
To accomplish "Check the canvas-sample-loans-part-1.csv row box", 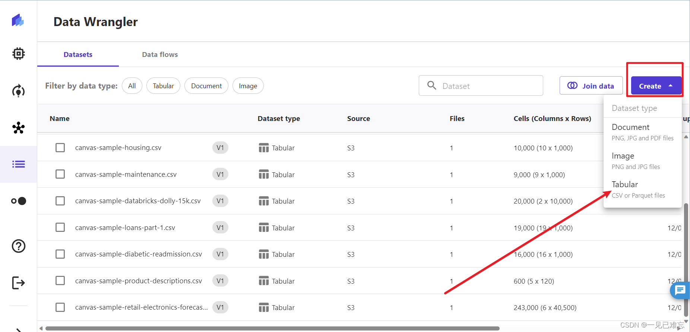I will 60,227.
